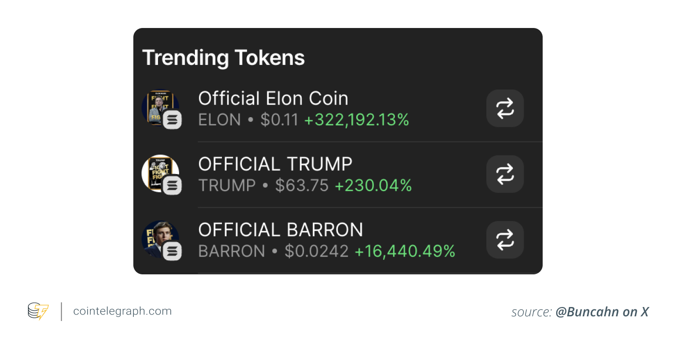This screenshot has width=676, height=349.
Task: Open the Official Elon Coin listing row
Action: pyautogui.click(x=326, y=108)
